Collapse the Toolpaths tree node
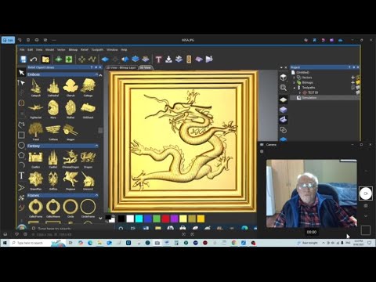Screen dimensions: 376x282 [x=294, y=88]
